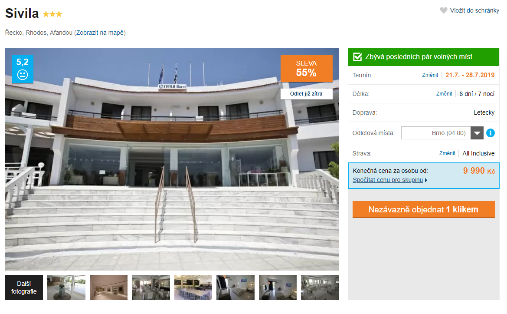The width and height of the screenshot is (507, 314).
Task: Select the last thumbnail in photo strip
Action: [x=320, y=288]
